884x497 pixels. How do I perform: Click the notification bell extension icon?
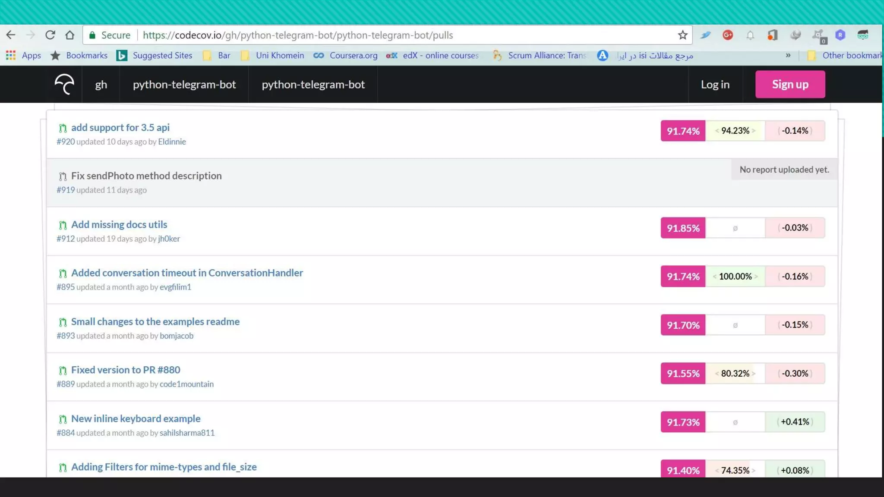tap(750, 35)
